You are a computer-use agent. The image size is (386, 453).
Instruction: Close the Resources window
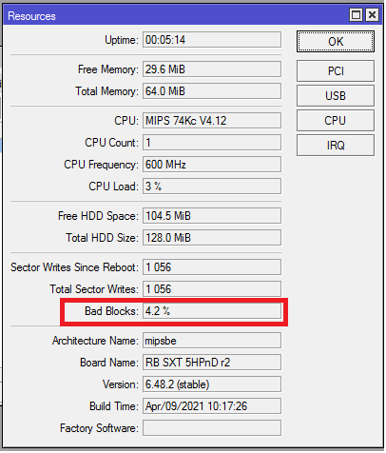point(372,15)
